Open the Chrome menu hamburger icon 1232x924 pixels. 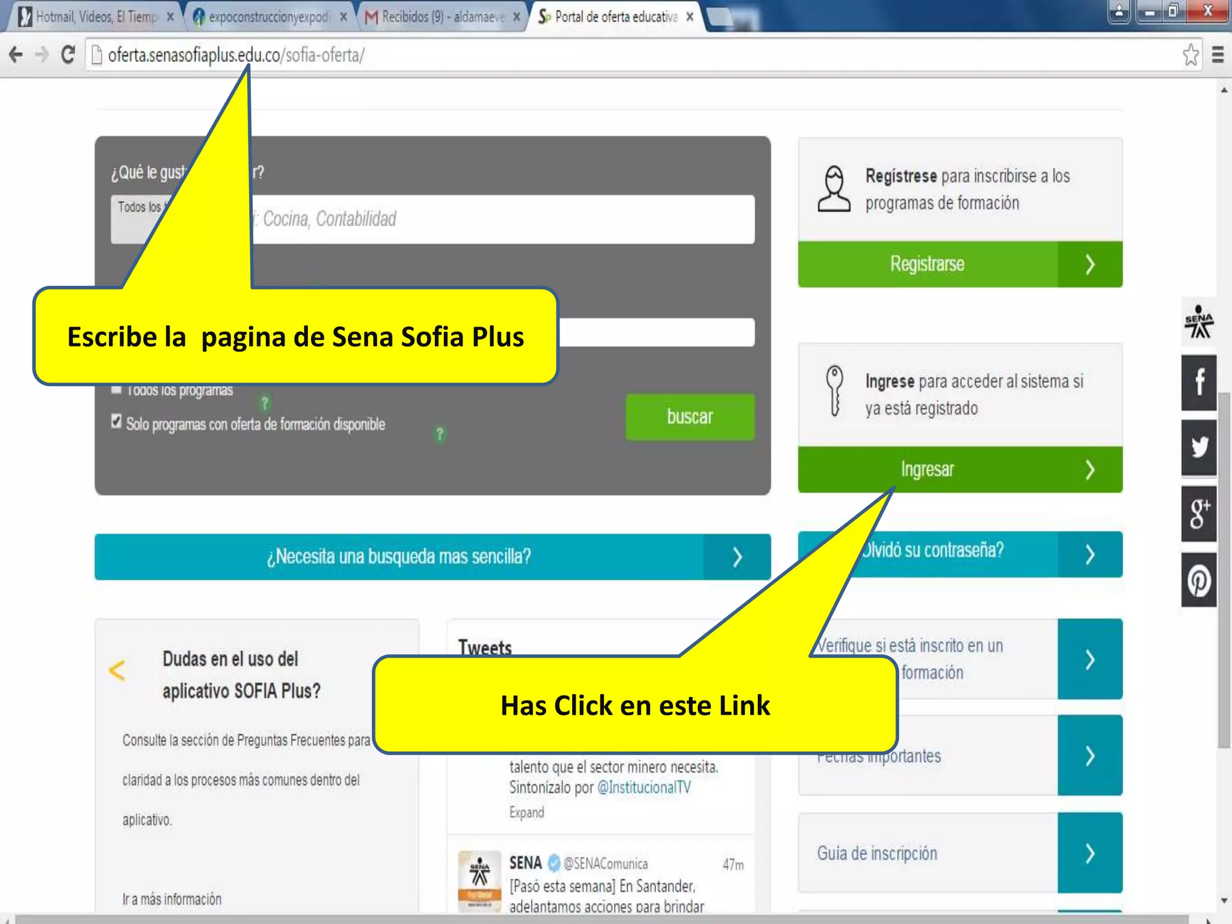[x=1218, y=55]
